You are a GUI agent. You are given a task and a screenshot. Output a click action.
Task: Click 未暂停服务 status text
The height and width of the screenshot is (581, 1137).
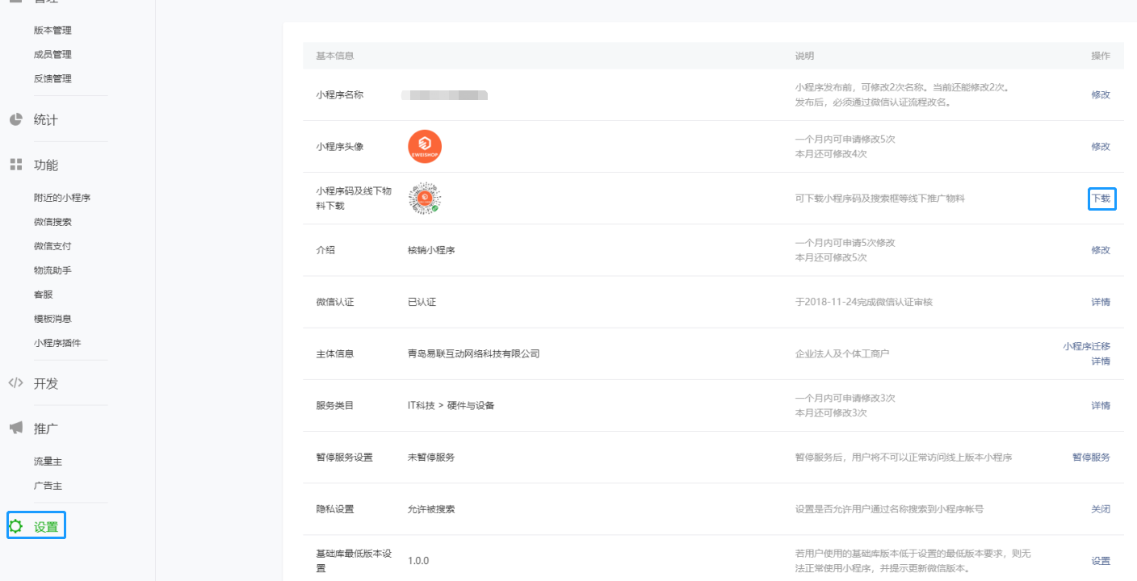[431, 457]
